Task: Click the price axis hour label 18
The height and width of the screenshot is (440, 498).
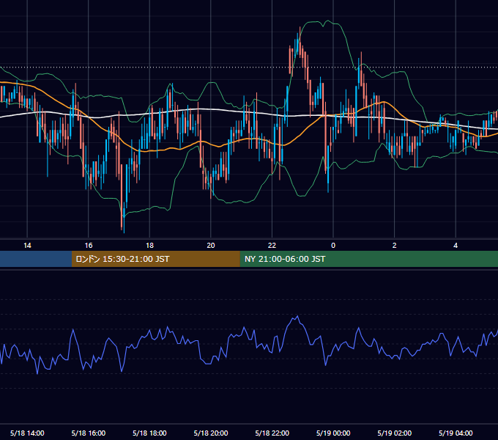Action: (149, 246)
